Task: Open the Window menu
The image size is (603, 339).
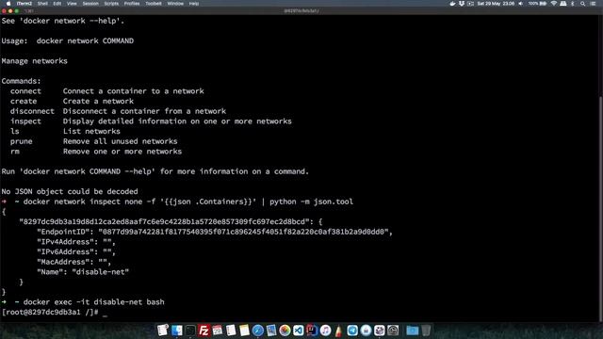Action: click(175, 4)
